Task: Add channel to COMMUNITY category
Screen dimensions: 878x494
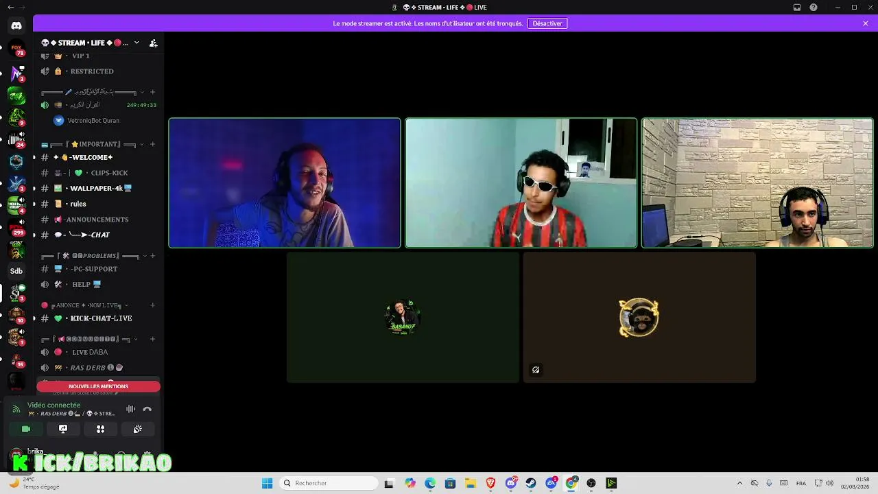Action: (152, 339)
